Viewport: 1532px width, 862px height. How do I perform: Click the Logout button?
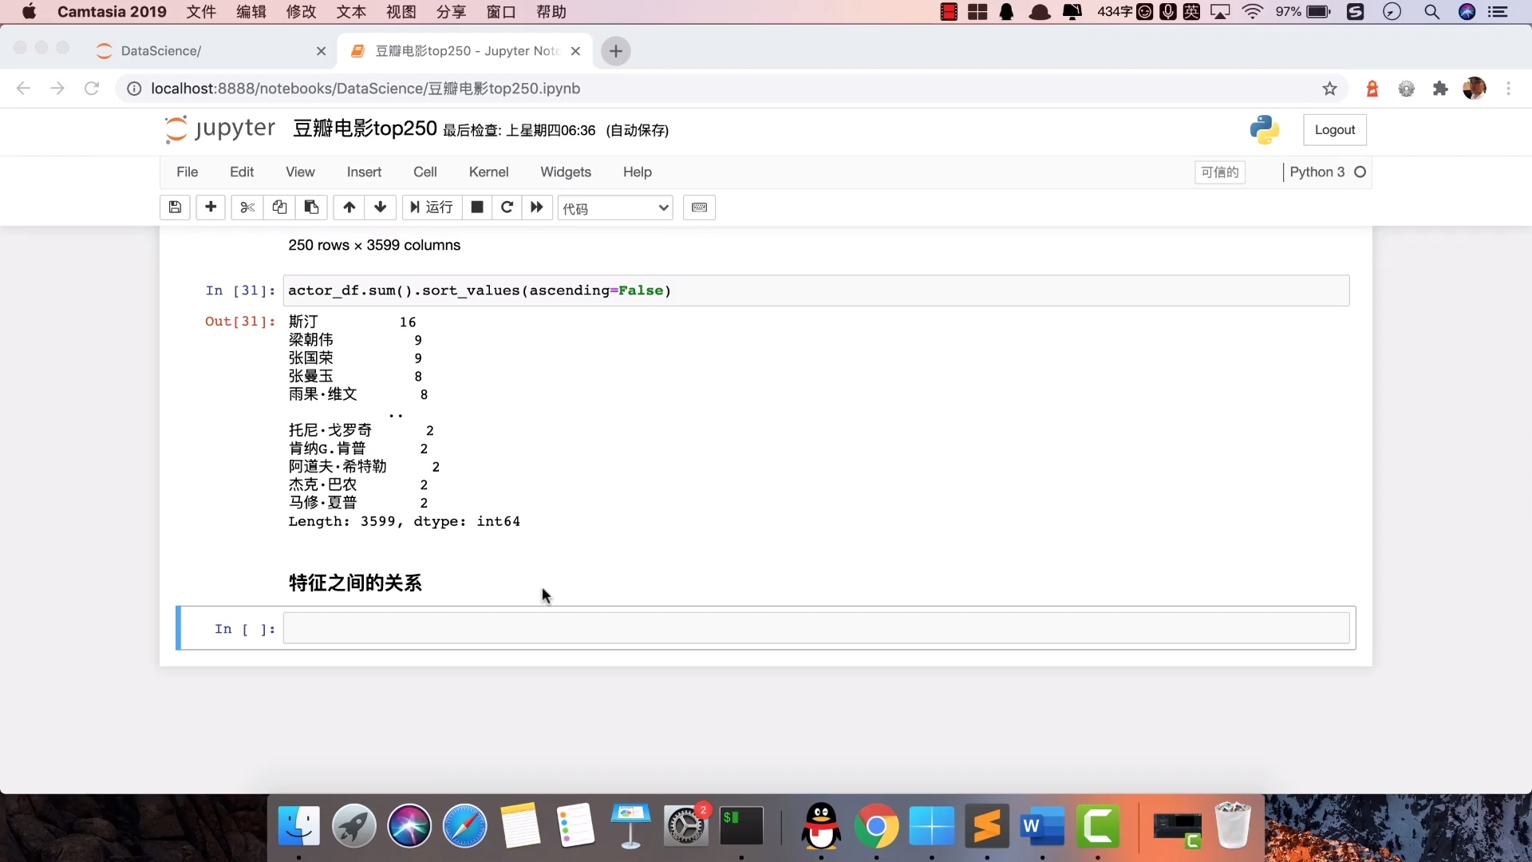point(1334,130)
